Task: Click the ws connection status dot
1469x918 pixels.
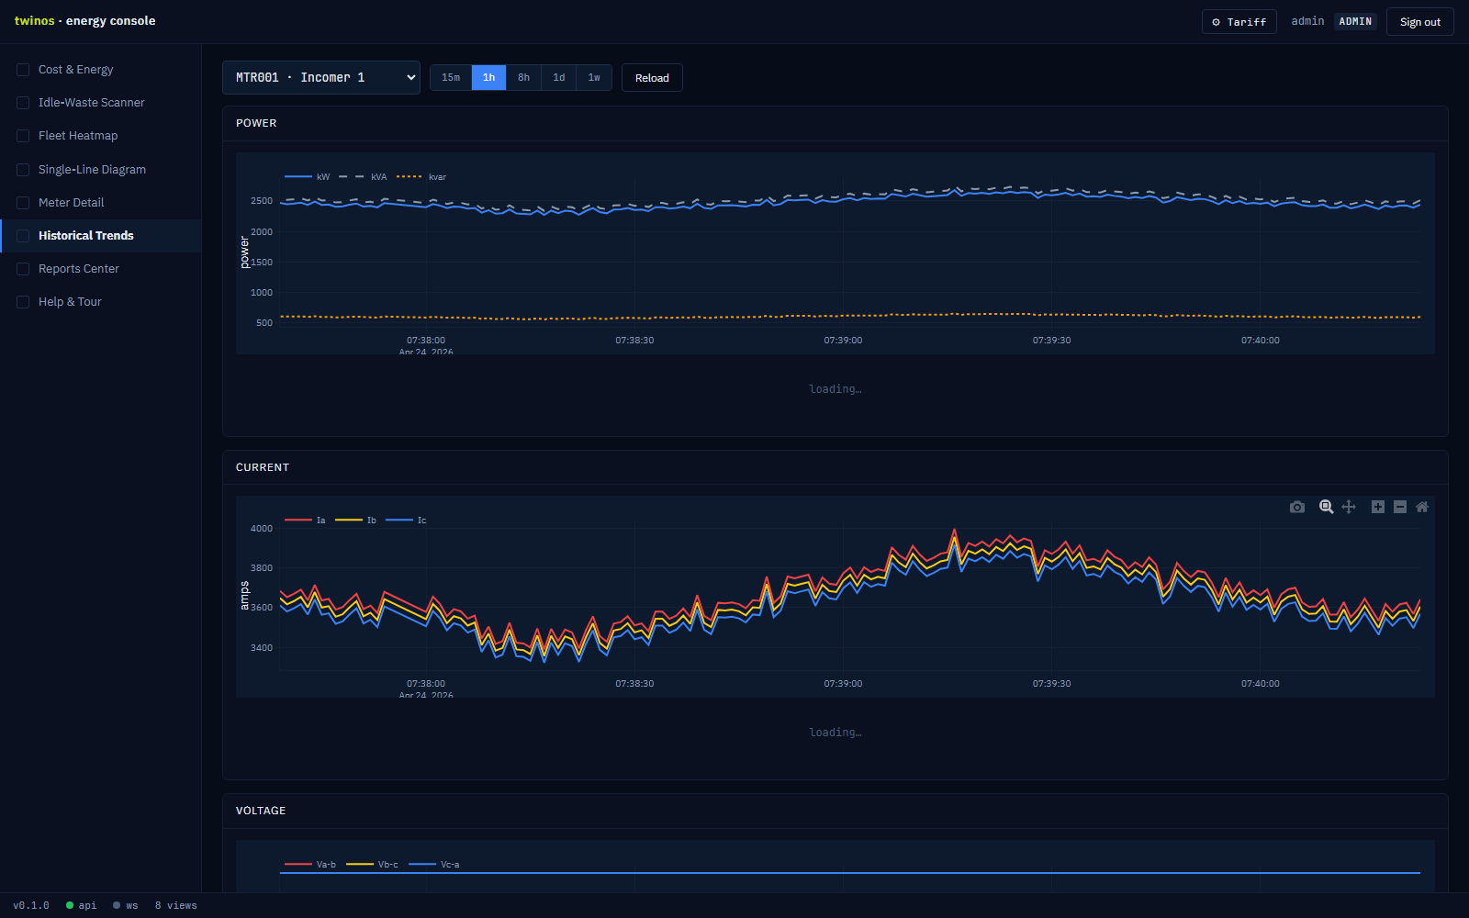Action: 117,905
